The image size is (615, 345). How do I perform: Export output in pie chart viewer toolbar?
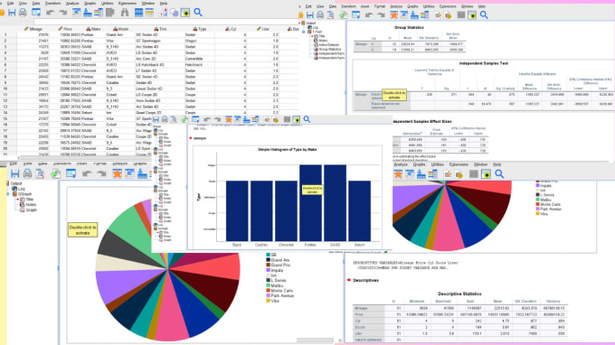(55, 173)
